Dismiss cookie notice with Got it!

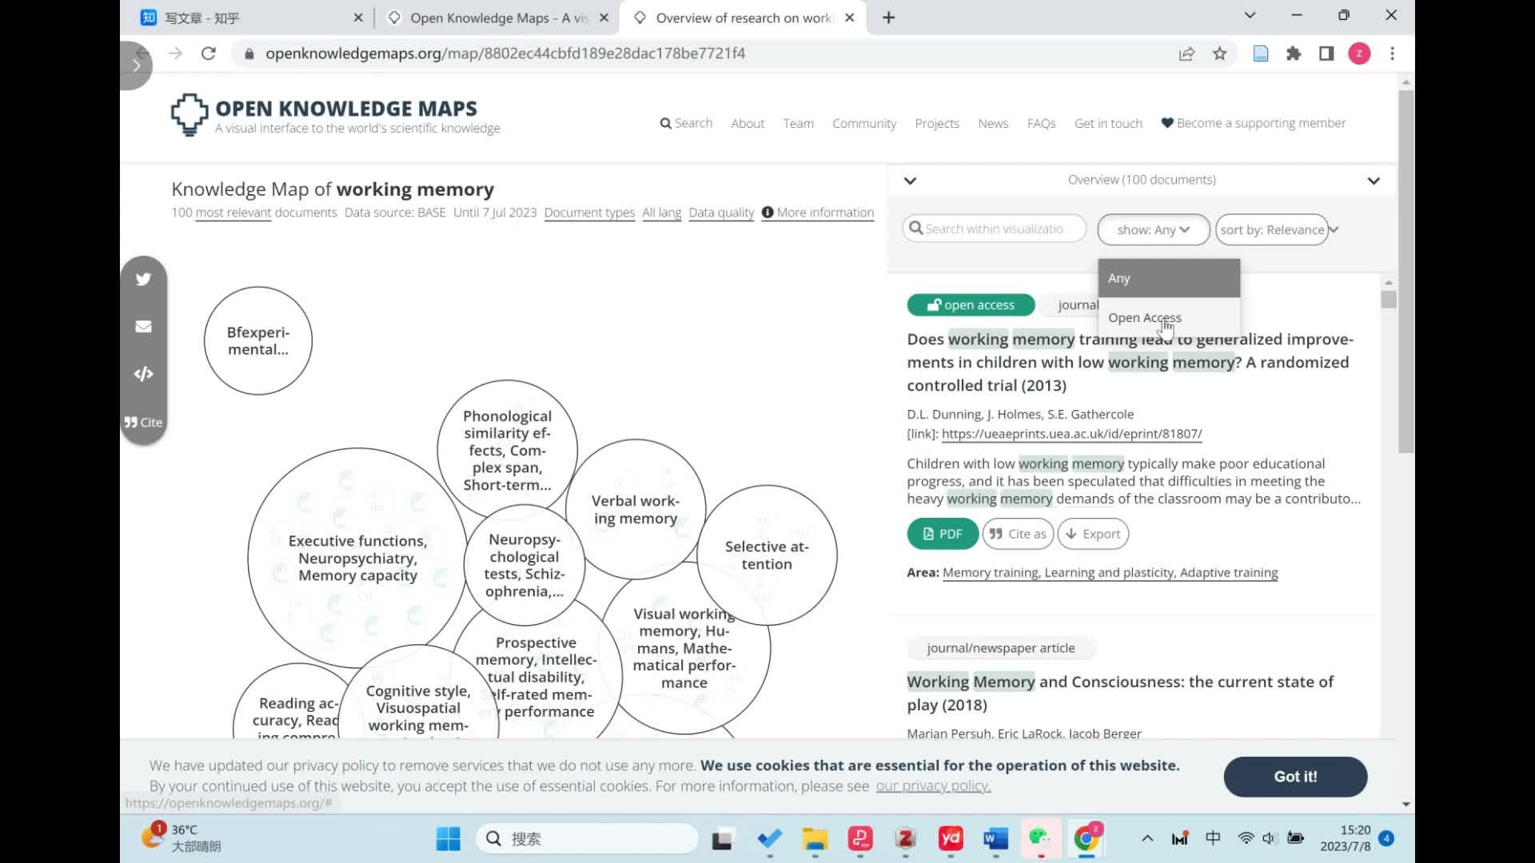[x=1294, y=776]
